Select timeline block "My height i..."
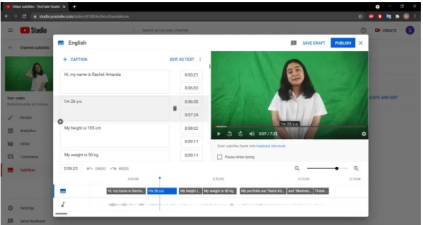The image size is (423, 225). tap(190, 191)
